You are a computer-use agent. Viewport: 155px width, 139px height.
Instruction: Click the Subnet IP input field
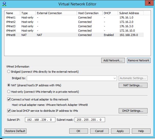click(40, 120)
